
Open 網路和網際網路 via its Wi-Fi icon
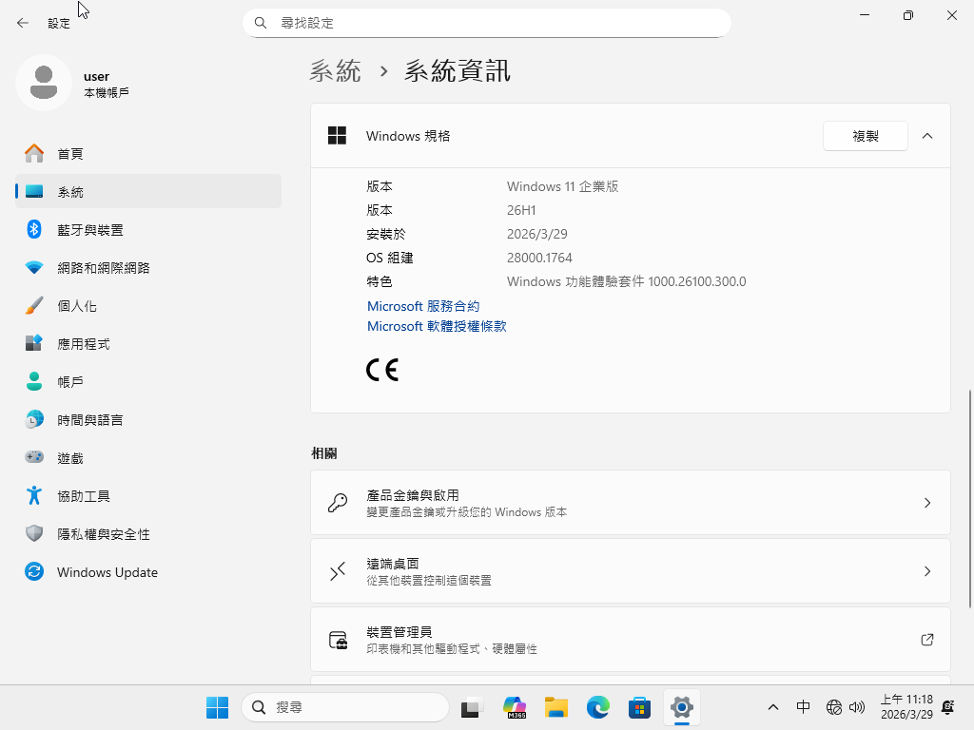(x=34, y=268)
